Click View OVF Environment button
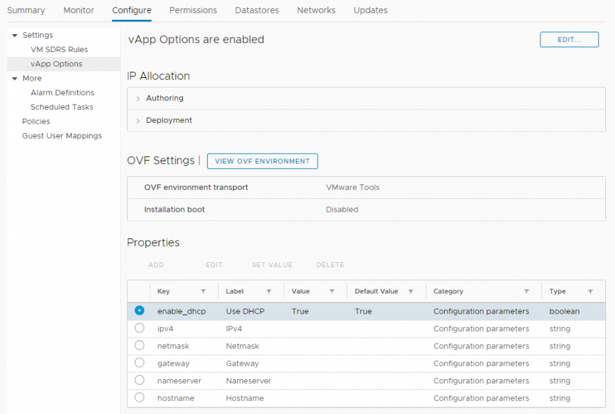The width and height of the screenshot is (615, 414). [x=262, y=161]
